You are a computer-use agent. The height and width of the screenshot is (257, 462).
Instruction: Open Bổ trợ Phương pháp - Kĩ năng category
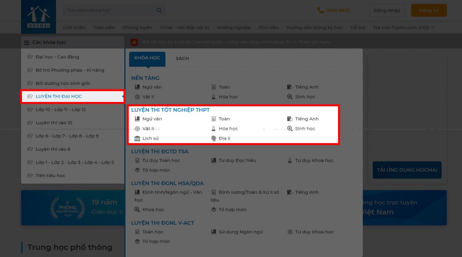(x=73, y=70)
